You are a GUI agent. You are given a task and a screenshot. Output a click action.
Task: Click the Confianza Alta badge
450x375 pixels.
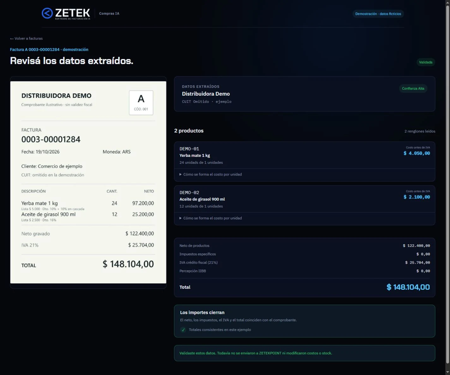[x=413, y=89]
